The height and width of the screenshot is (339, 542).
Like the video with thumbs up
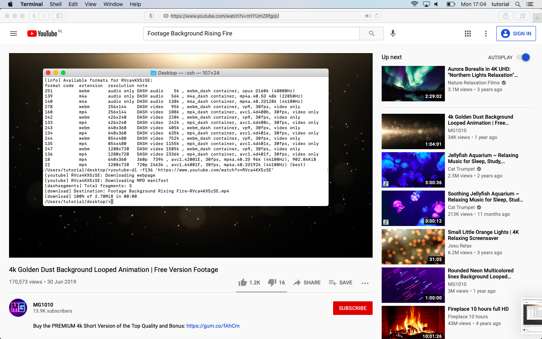(x=243, y=282)
